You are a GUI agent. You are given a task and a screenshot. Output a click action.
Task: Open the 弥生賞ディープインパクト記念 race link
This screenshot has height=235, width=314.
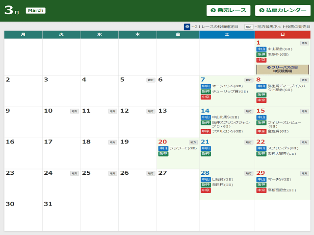(287, 88)
